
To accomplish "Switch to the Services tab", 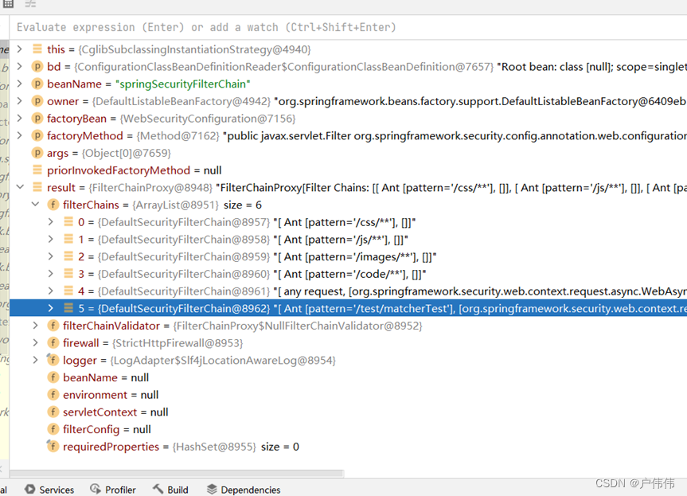I will click(49, 490).
